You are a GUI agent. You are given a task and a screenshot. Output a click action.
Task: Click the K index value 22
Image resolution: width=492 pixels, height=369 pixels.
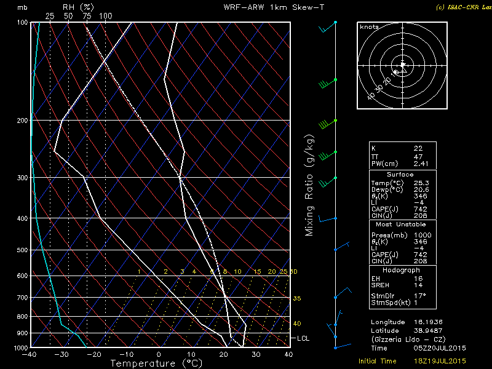418,148
